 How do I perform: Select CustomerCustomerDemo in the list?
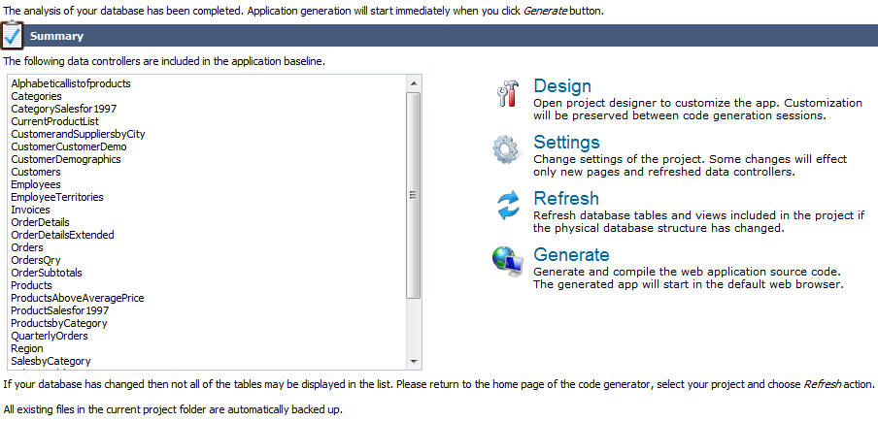pyautogui.click(x=69, y=147)
